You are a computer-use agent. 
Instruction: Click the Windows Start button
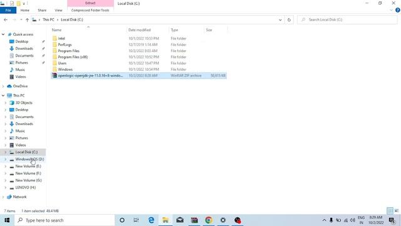(x=7, y=220)
